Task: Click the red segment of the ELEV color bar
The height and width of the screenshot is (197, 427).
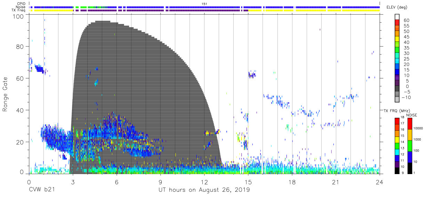Action: click(x=397, y=23)
